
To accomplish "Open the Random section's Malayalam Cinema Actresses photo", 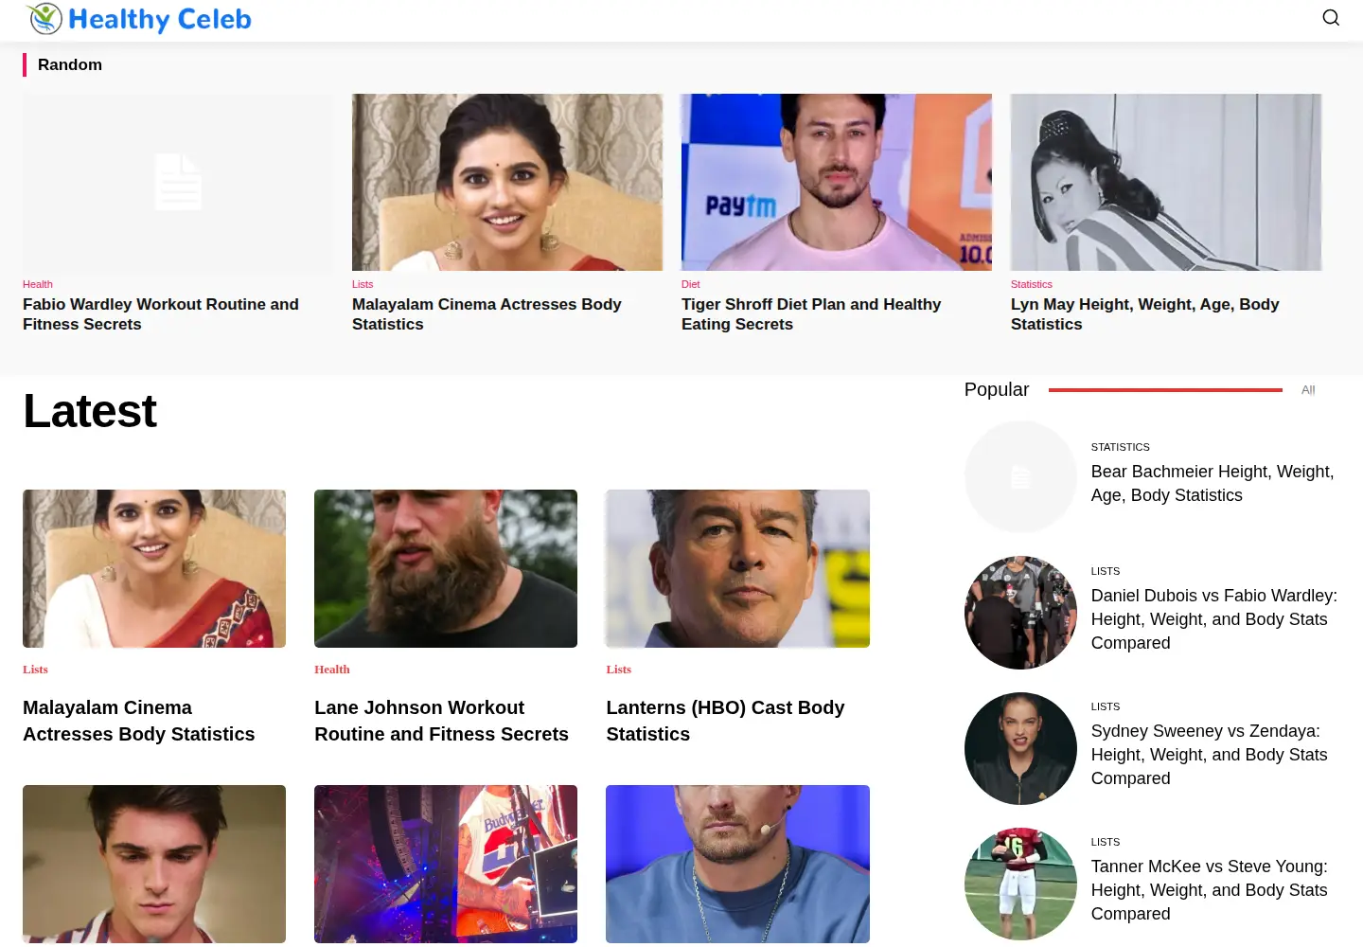I will click(x=507, y=182).
